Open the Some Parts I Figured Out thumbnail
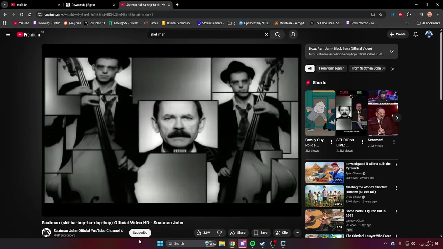This screenshot has height=249, width=443. click(x=325, y=220)
